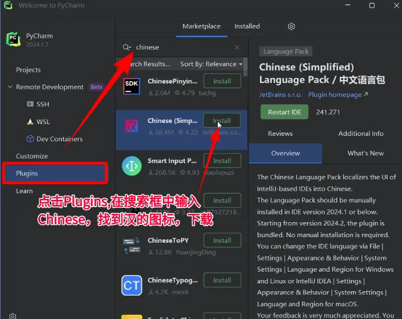
Task: Click the search magnifier icon
Action: 126,47
